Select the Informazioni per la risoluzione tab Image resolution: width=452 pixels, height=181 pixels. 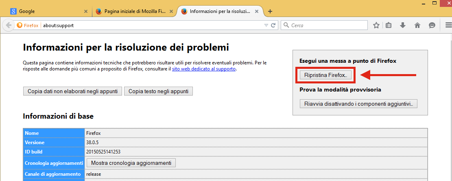(220, 11)
